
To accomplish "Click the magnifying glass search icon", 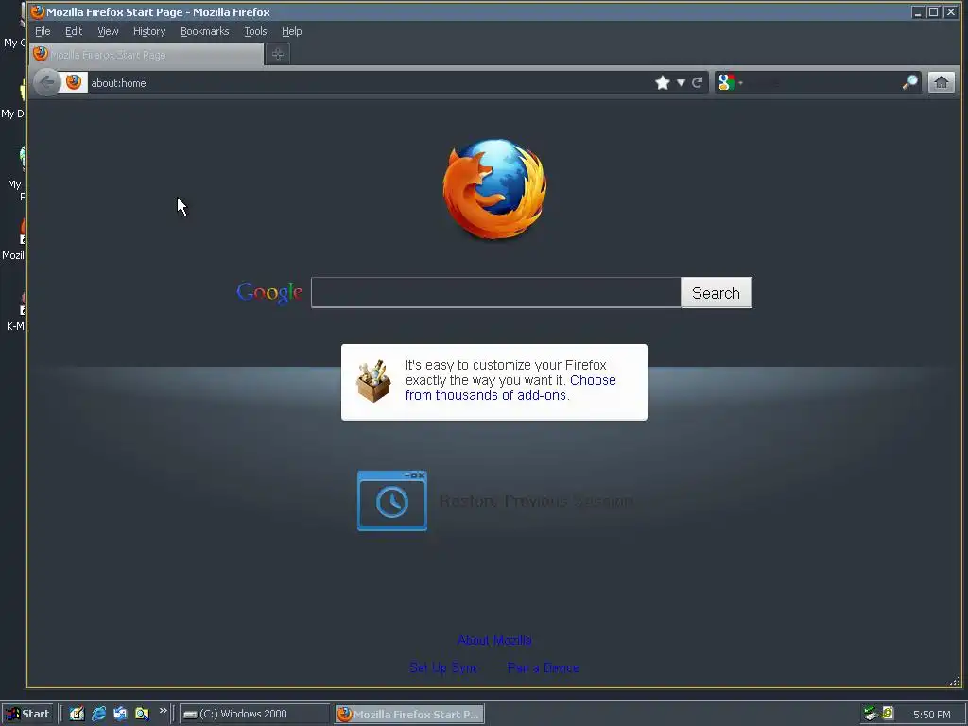I will [909, 82].
